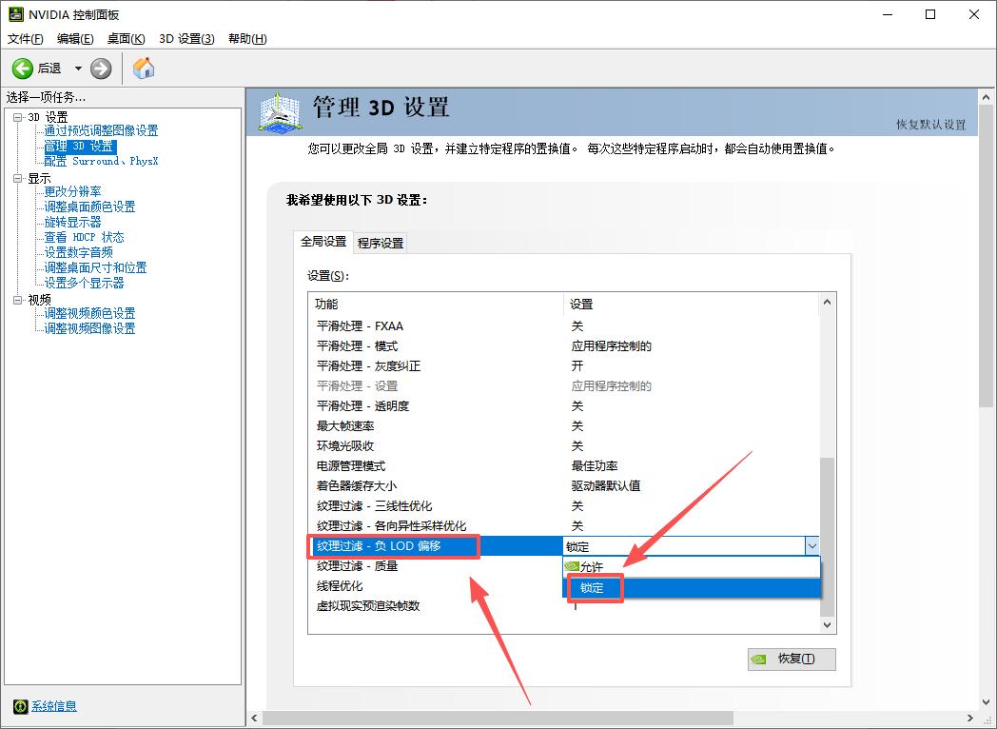Select the 平滑处理 - 透明度 row
997x729 pixels.
pos(564,405)
